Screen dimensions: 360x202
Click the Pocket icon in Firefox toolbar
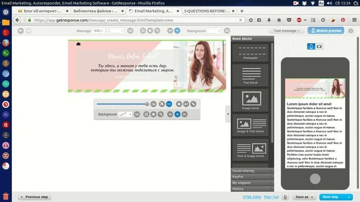coord(289,20)
